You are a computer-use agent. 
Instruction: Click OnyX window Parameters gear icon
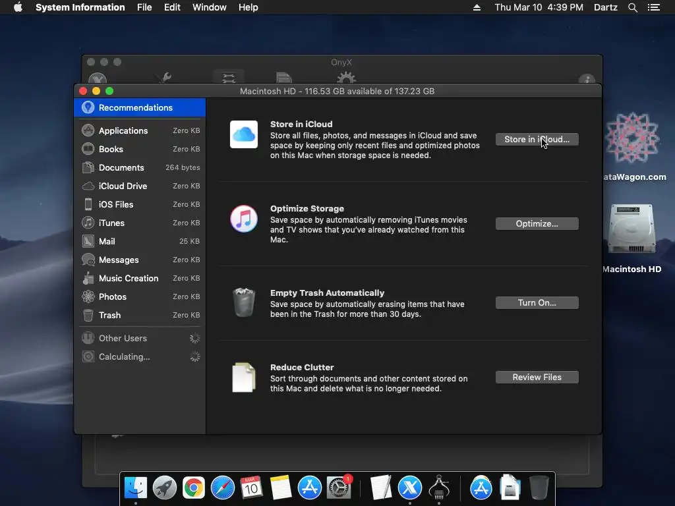pos(346,78)
